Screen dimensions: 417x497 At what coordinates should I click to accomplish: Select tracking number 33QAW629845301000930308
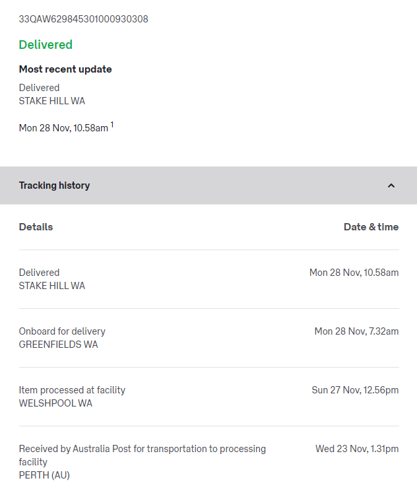pyautogui.click(x=83, y=19)
